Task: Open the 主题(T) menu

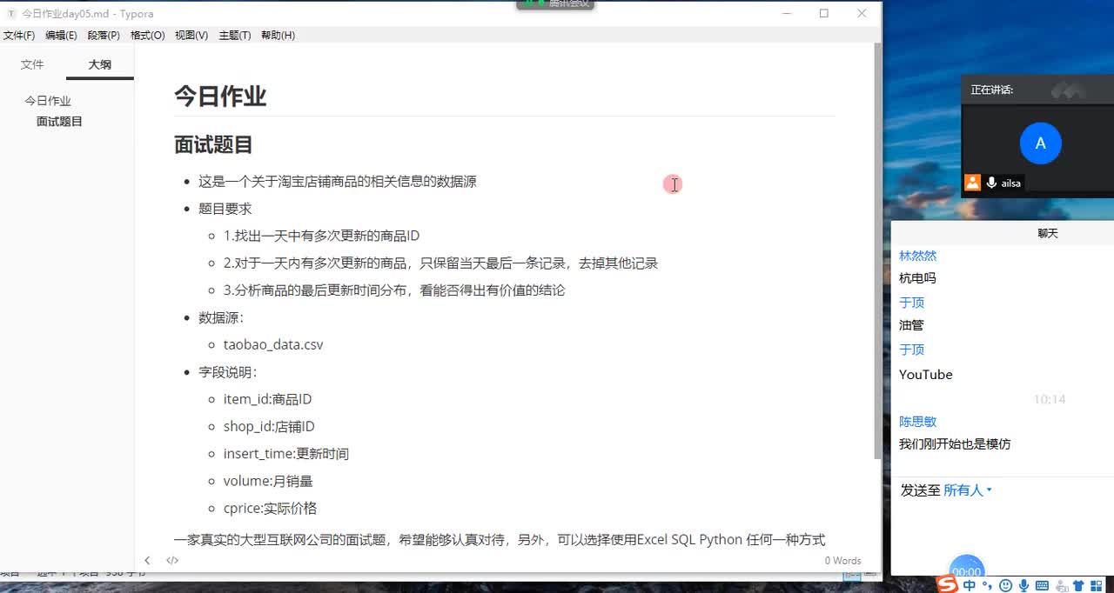Action: [x=235, y=36]
